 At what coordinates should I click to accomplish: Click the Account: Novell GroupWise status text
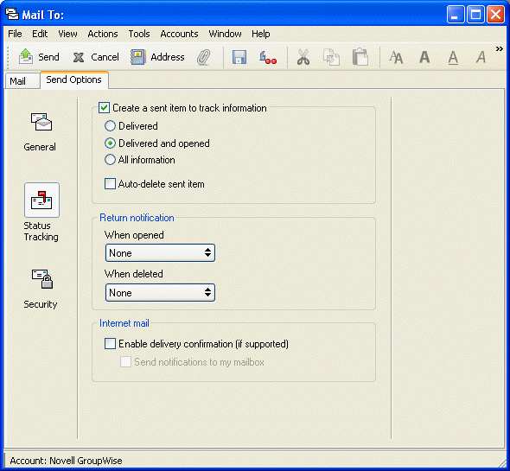point(66,461)
